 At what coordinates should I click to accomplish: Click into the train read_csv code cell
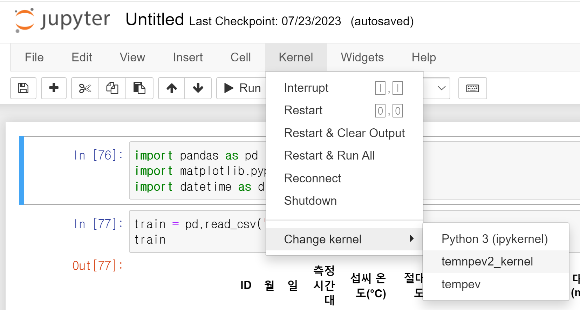pyautogui.click(x=198, y=231)
